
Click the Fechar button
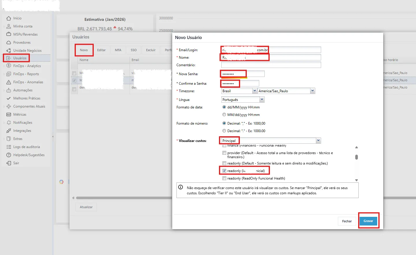tap(347, 221)
